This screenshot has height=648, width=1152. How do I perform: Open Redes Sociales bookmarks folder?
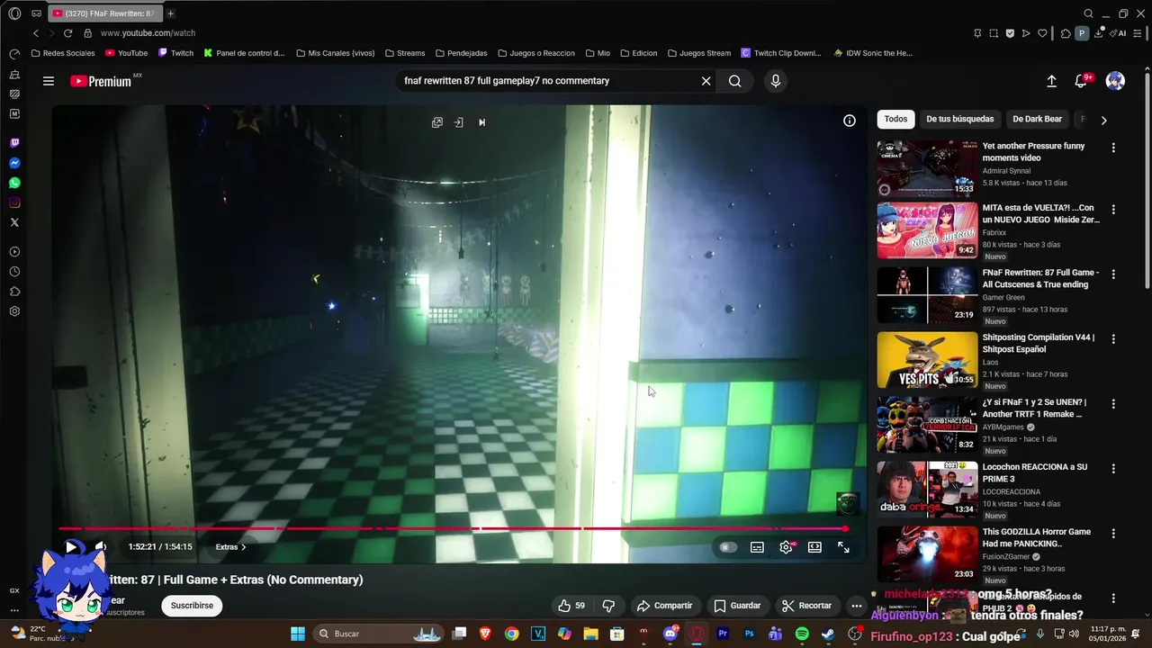(63, 53)
